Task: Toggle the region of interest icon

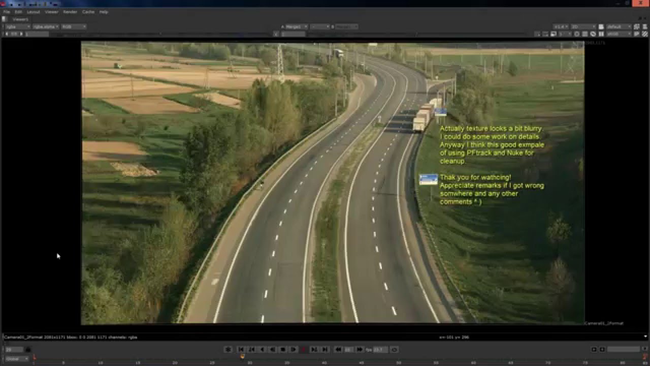Action: pyautogui.click(x=545, y=34)
